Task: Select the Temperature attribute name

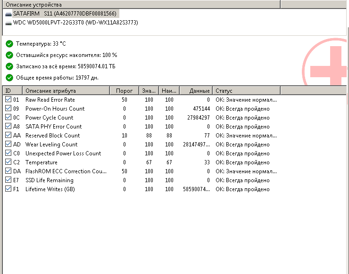Action: click(x=42, y=162)
